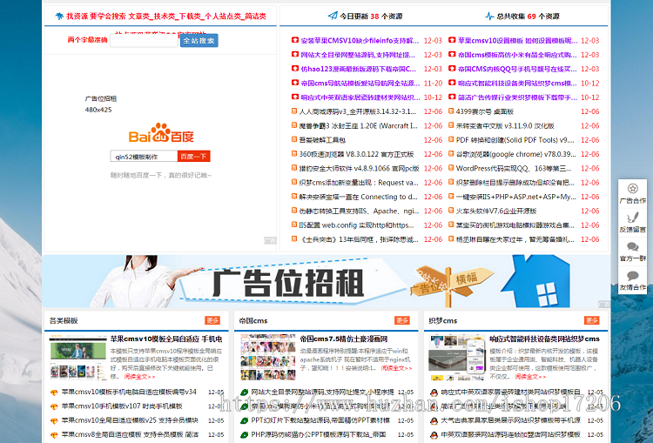
Task: Click red icon beside 帝国cms导航站模板
Action: (x=295, y=83)
